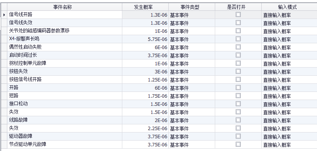This screenshot has width=317, height=151.
Task: Select the 线路故障 name cell
Action: [x=65, y=120]
